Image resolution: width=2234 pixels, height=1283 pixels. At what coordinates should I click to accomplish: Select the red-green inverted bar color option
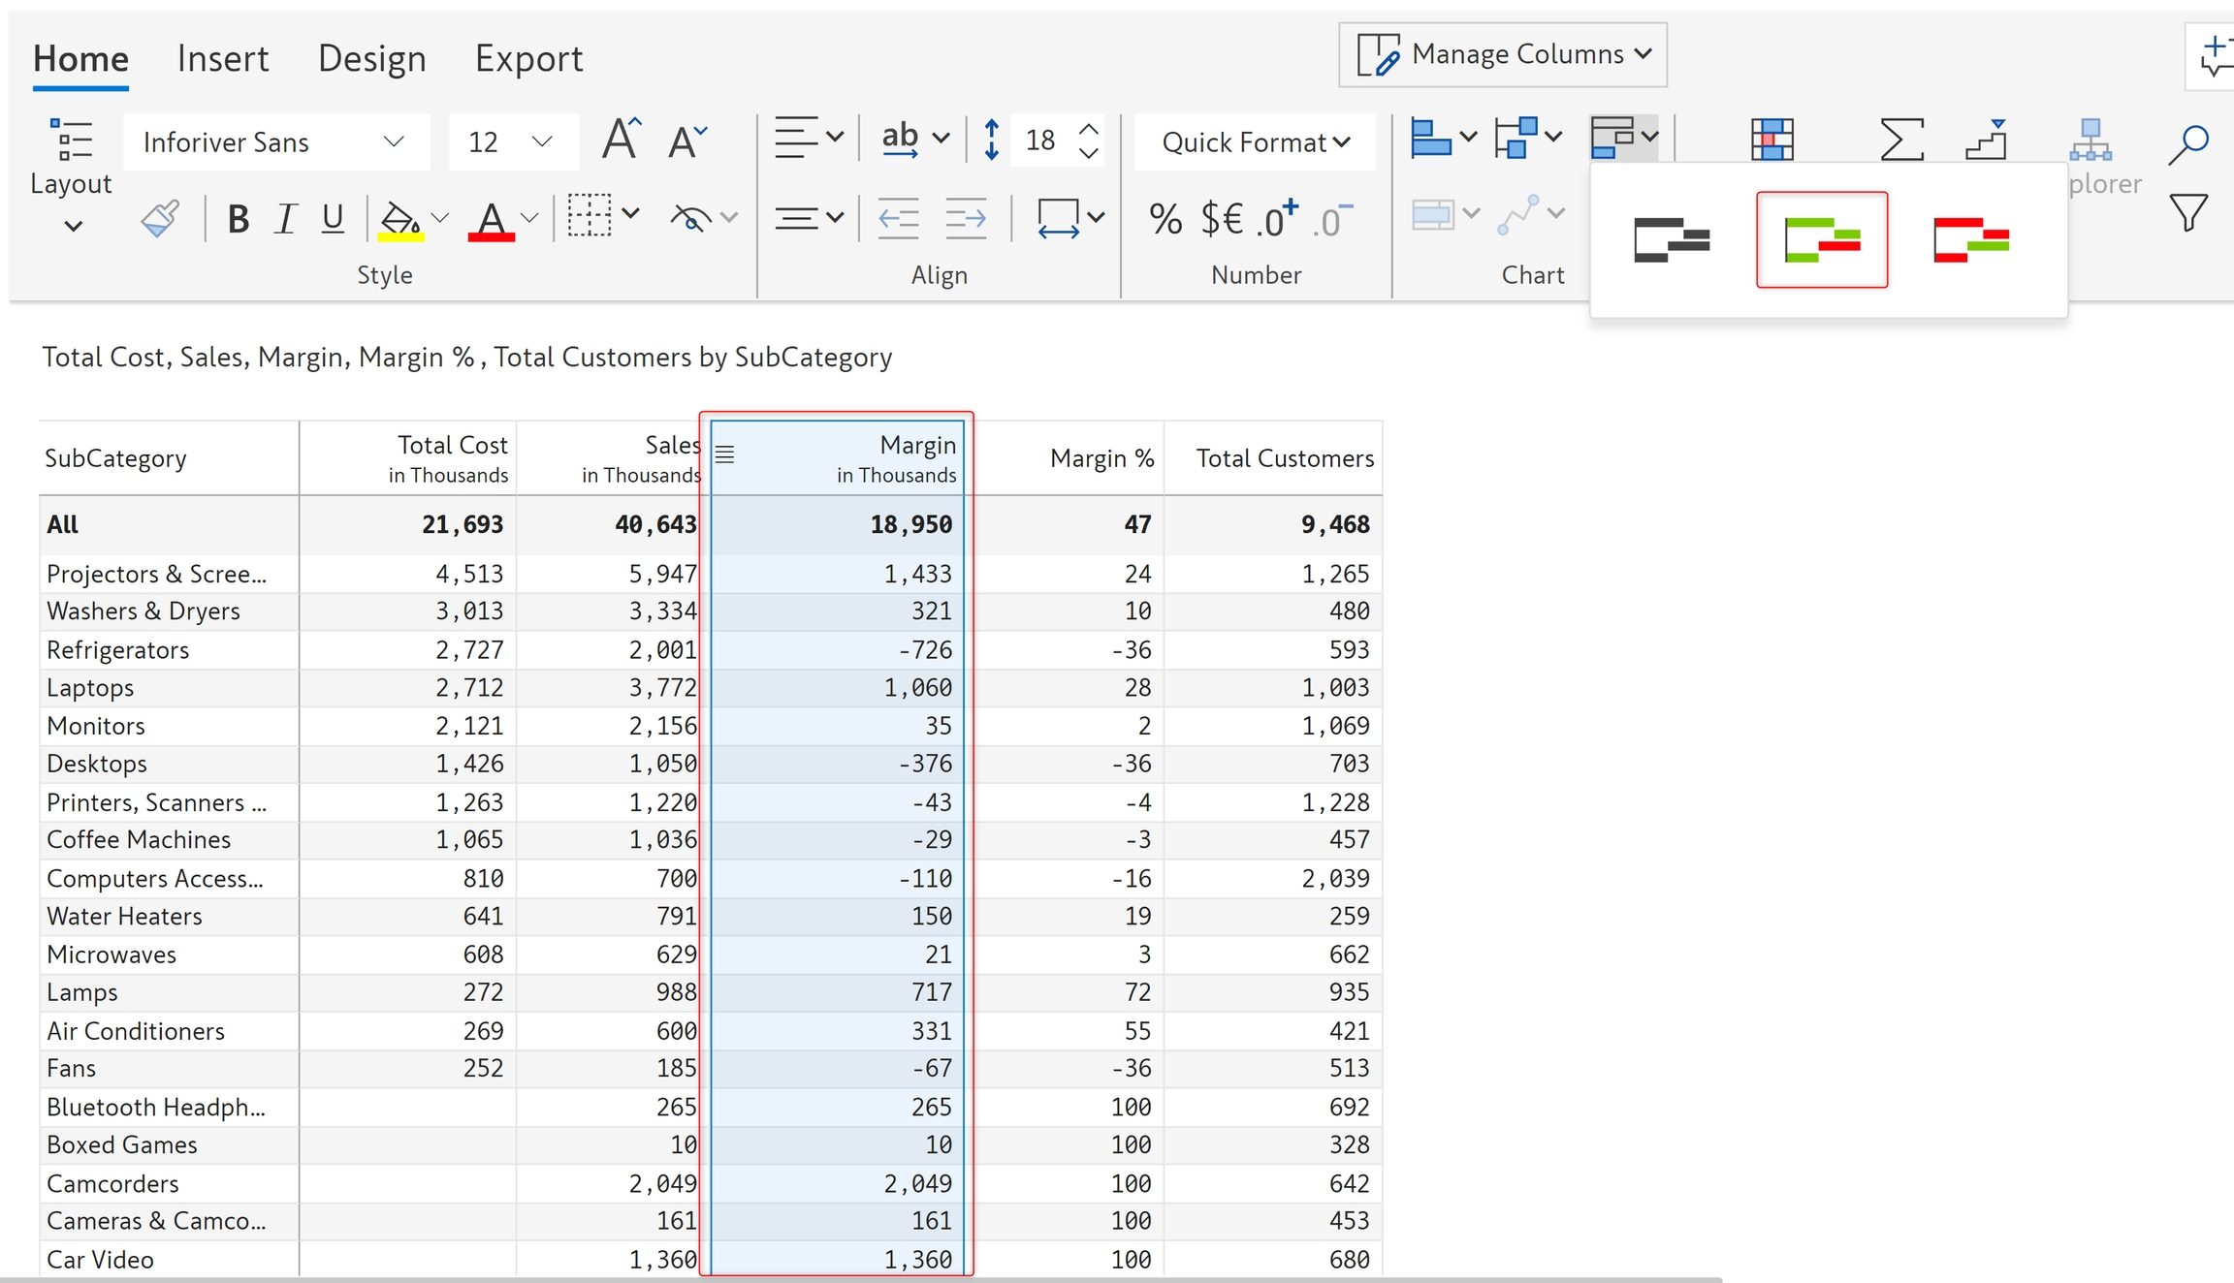[x=1970, y=240]
